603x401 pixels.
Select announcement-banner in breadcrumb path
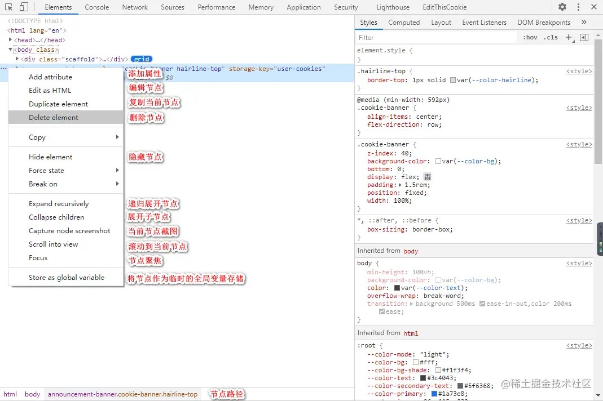(122, 394)
